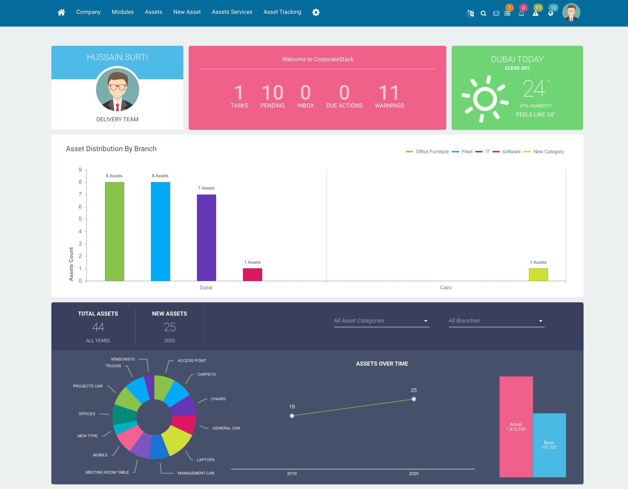Expand the All Asset Categories dropdown
This screenshot has height=489, width=628.
tap(382, 321)
